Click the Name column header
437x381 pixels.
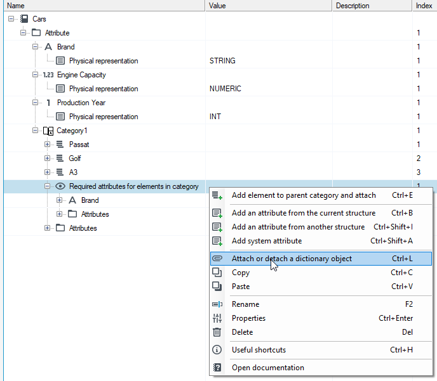104,6
